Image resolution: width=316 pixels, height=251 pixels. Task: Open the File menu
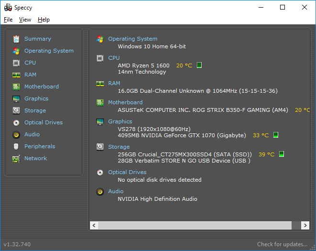(8, 20)
